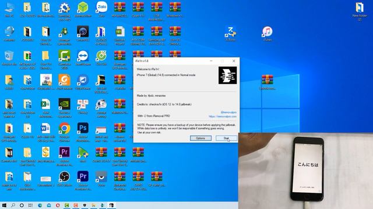373x209 pixels.
Task: Select the 3uTools desktop shortcut
Action: click(x=231, y=34)
